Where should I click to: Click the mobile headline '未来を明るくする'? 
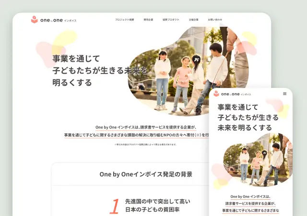[245, 128]
